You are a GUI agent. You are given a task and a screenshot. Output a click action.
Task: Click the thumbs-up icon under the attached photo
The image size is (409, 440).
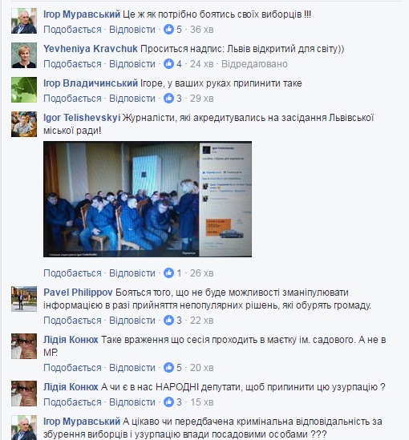[168, 272]
